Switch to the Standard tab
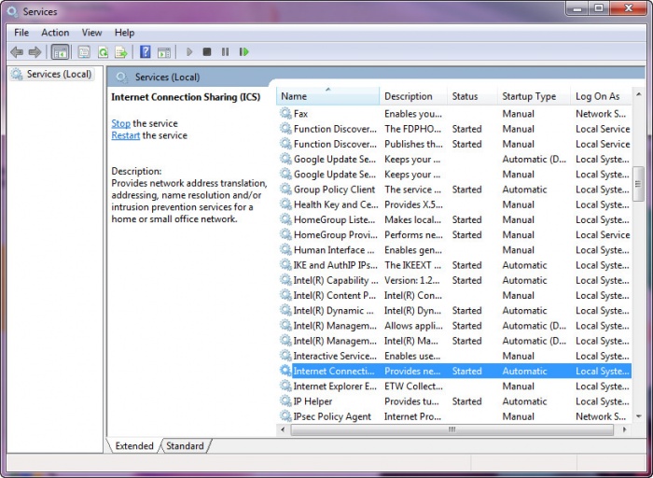This screenshot has width=653, height=478. click(x=185, y=446)
